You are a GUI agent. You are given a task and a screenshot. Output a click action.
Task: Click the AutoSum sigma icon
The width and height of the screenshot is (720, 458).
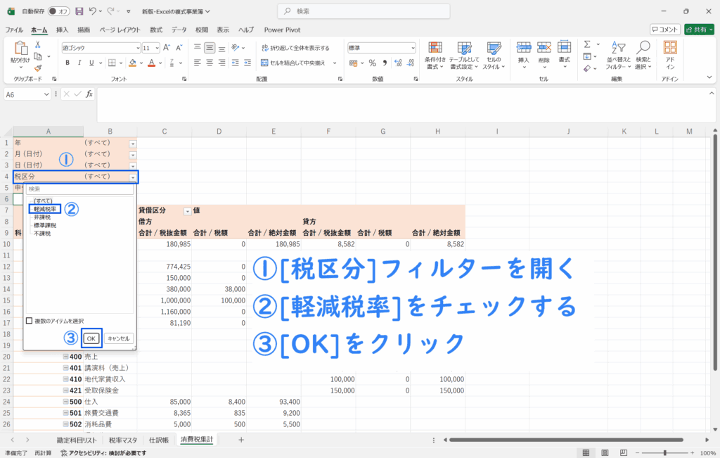tap(587, 44)
